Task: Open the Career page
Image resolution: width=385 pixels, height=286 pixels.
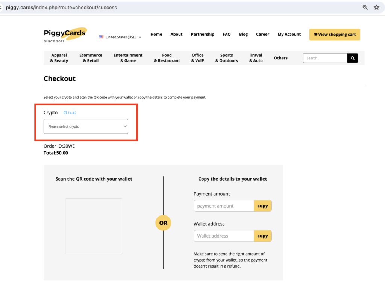Action: point(262,34)
